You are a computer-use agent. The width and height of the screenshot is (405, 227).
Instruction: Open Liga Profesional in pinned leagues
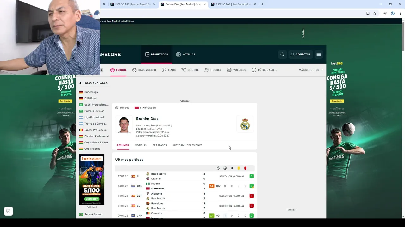(x=94, y=117)
